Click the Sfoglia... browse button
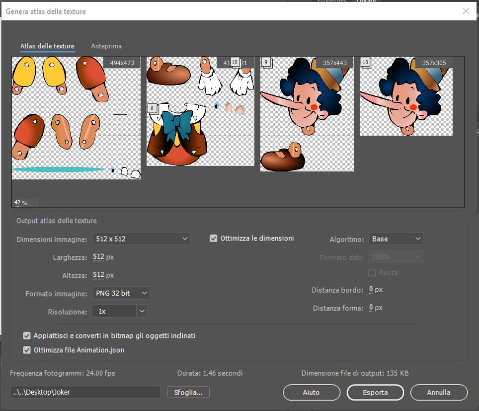 [188, 393]
